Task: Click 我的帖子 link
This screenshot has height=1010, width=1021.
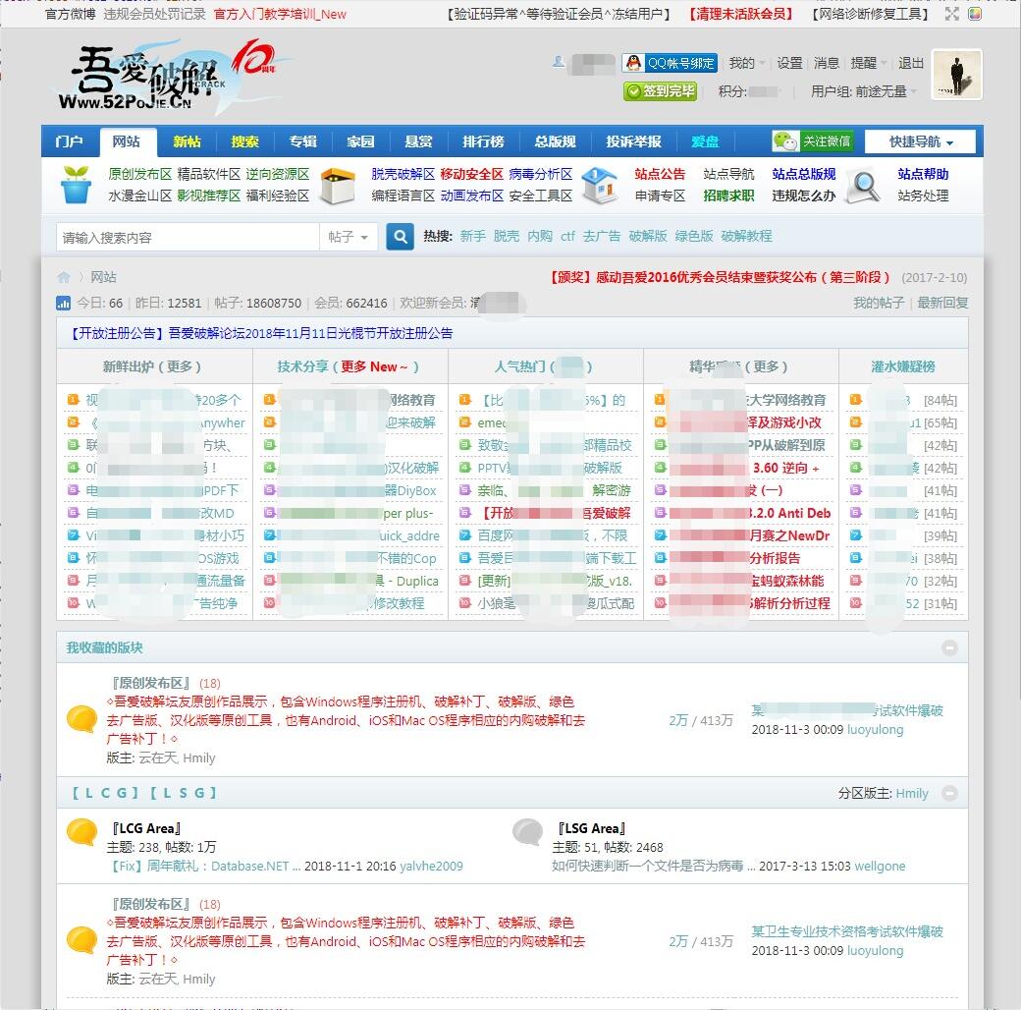Action: (879, 303)
